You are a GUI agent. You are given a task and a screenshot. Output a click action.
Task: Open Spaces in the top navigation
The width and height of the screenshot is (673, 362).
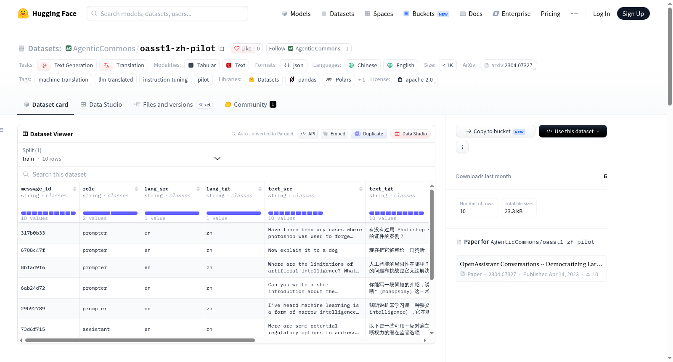tap(379, 14)
